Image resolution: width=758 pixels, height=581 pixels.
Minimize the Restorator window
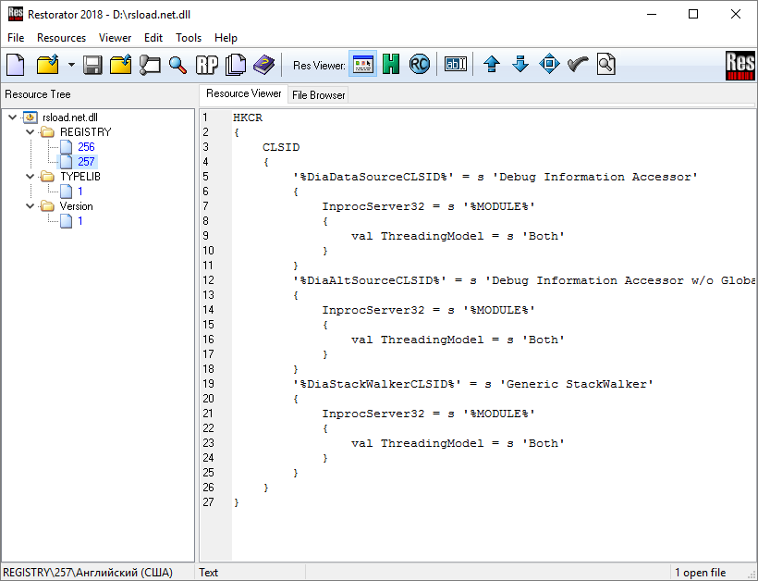coord(652,14)
